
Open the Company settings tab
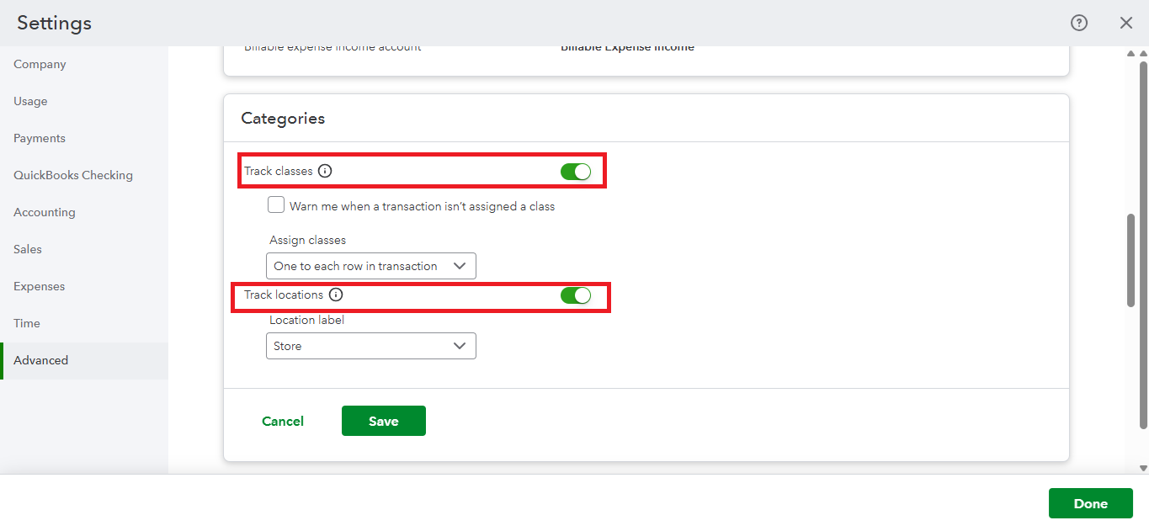40,64
